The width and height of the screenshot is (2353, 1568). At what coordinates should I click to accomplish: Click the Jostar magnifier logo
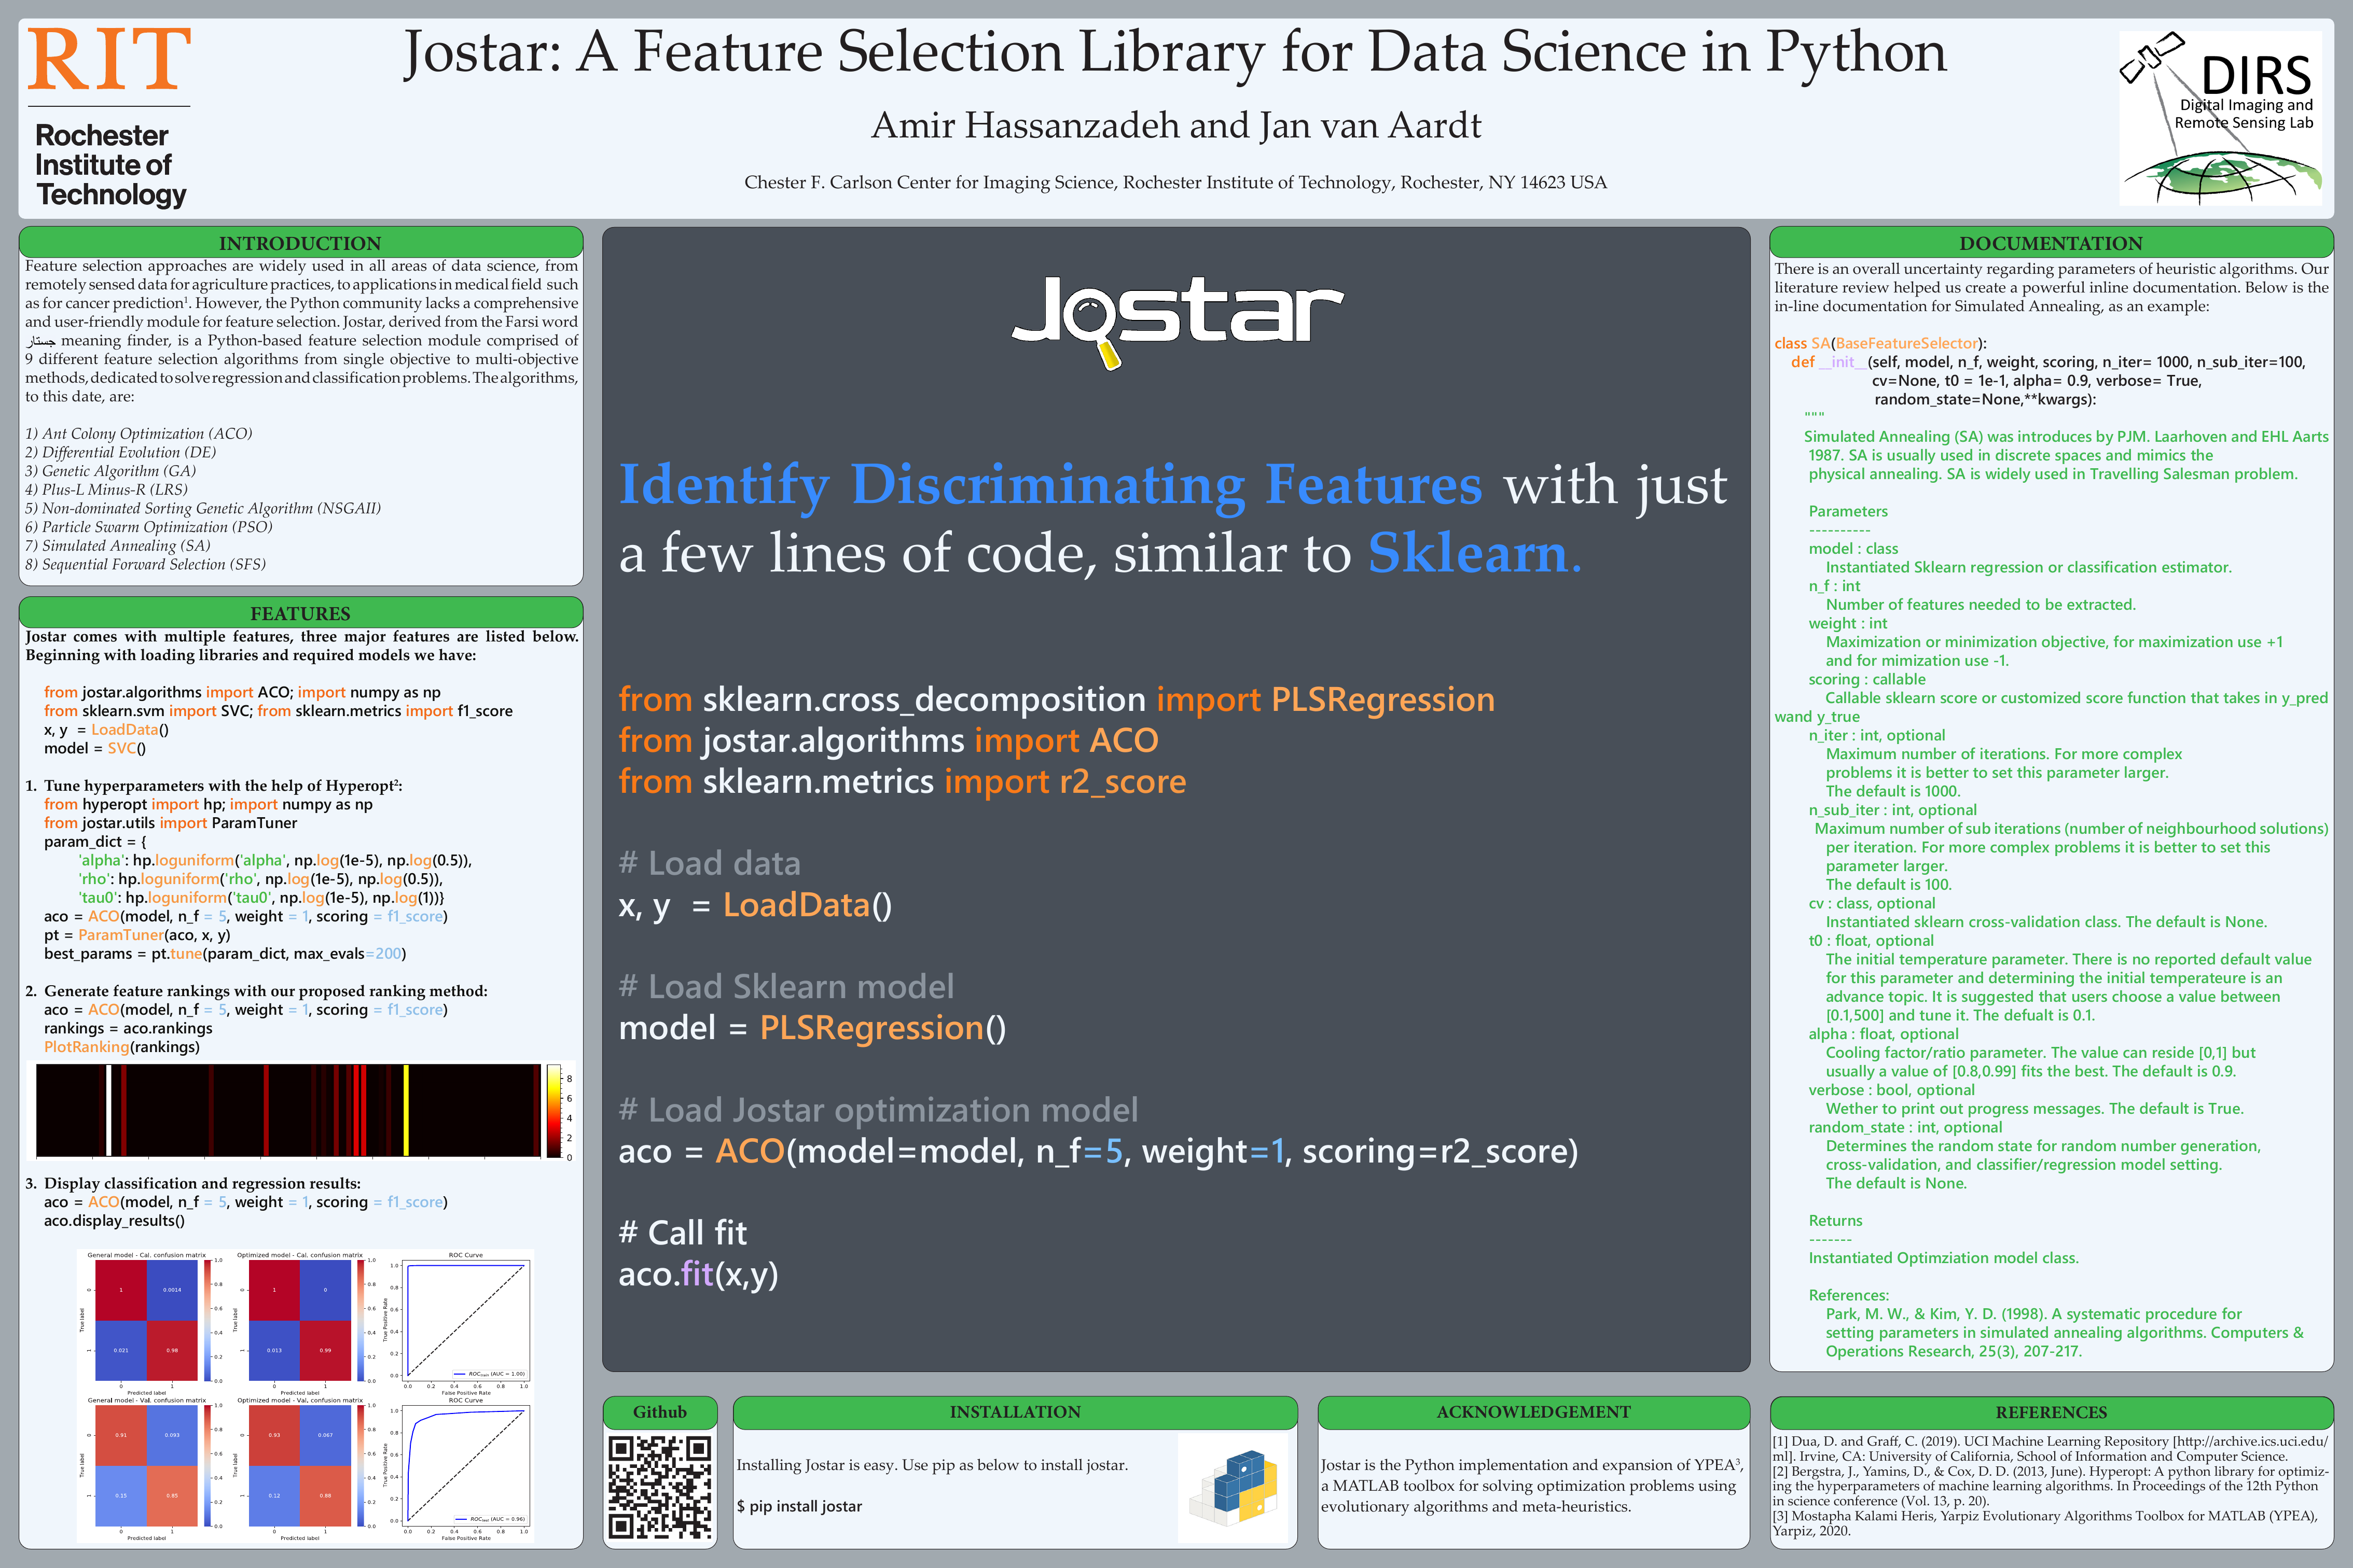(x=1176, y=322)
